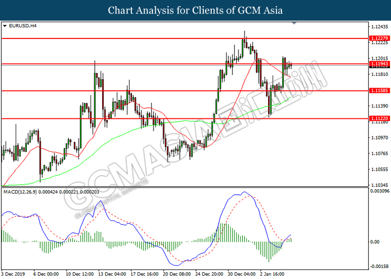
Task: Select the 1.12435 price axis value
Action: click(x=379, y=27)
